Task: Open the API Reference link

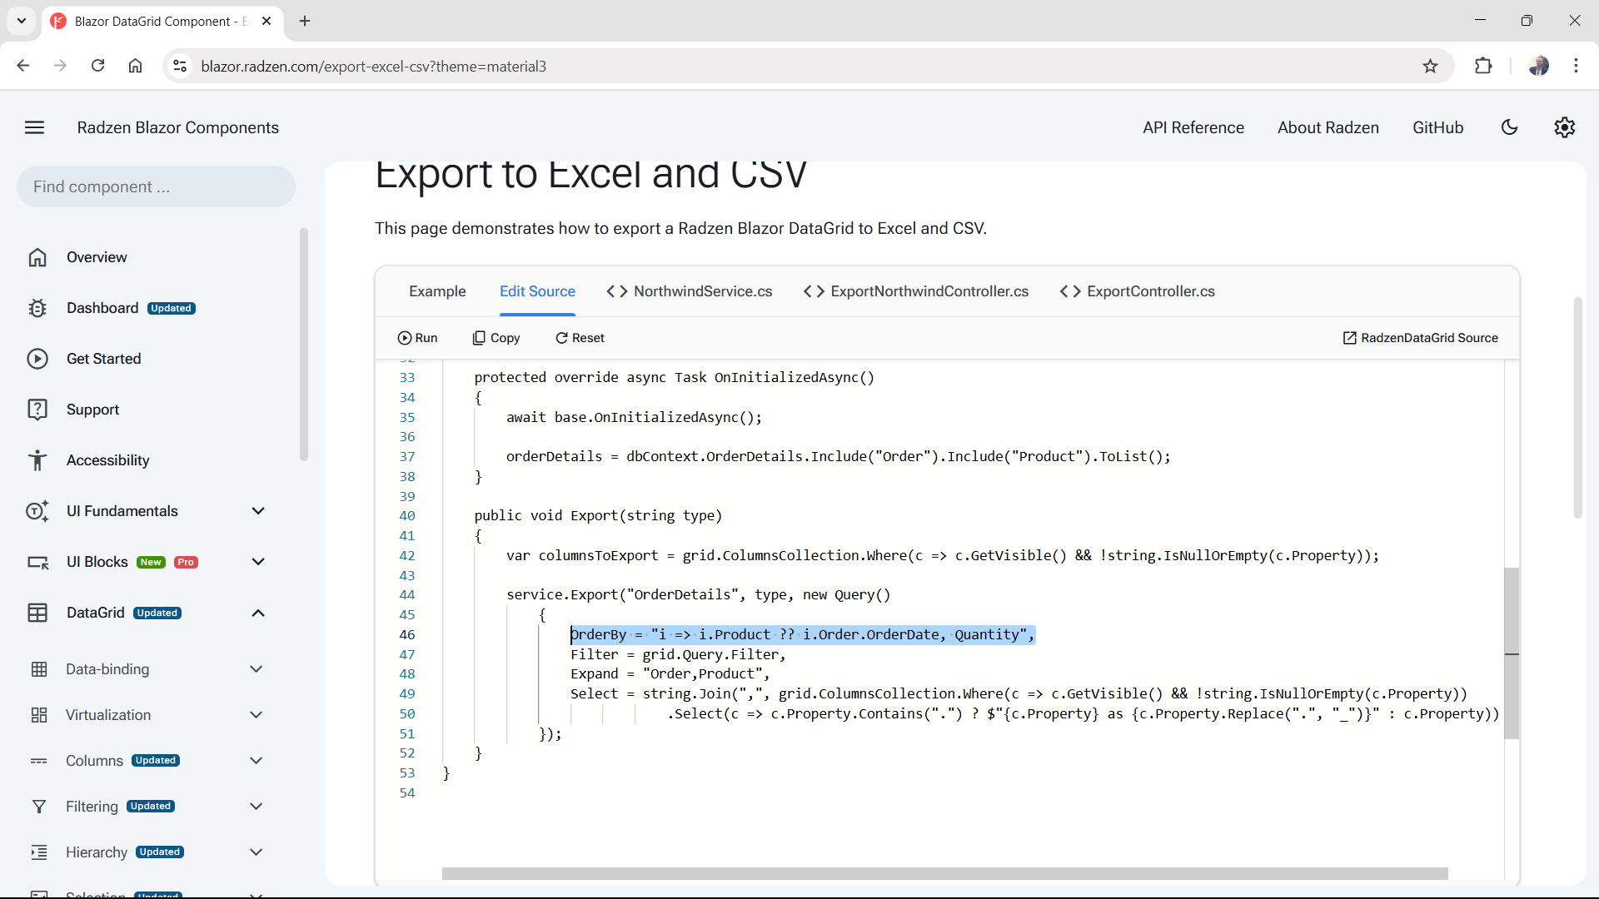Action: tap(1193, 127)
